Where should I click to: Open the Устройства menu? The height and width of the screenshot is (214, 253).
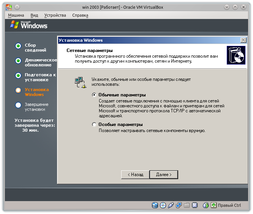tap(55, 15)
